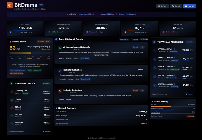
Task: Click See more under Top Mining Pools
Action: point(47,131)
